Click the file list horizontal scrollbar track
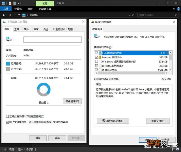 coord(131,73)
